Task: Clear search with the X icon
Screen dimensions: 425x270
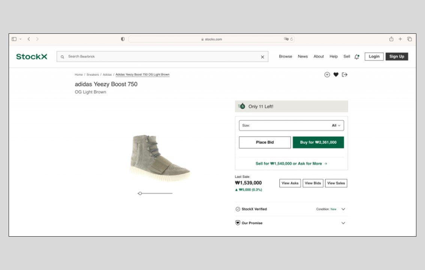Action: tap(262, 57)
